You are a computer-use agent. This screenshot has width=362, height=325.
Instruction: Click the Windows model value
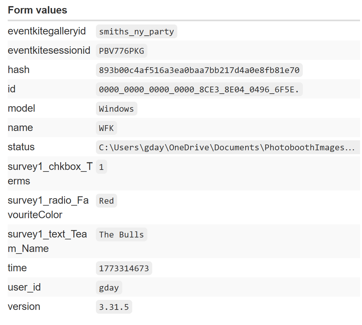click(116, 108)
